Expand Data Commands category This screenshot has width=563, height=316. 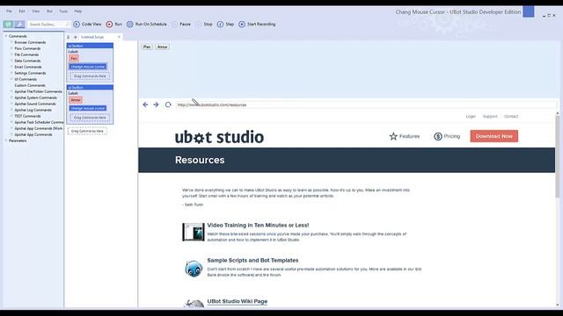click(11, 61)
